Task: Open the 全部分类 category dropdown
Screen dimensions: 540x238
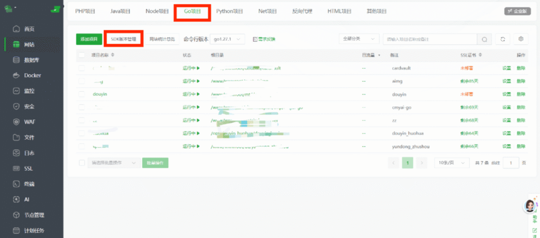Action: (x=359, y=39)
